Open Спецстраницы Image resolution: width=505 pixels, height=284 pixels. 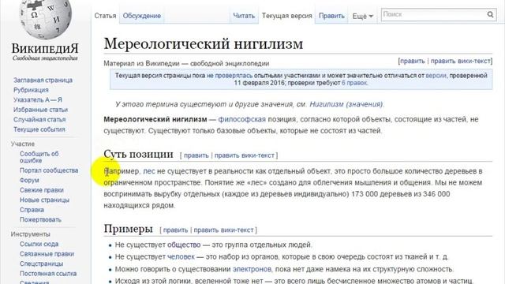coord(41,263)
